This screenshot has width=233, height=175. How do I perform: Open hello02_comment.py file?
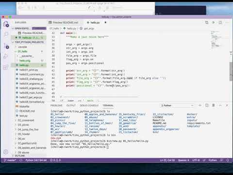pos(32,74)
